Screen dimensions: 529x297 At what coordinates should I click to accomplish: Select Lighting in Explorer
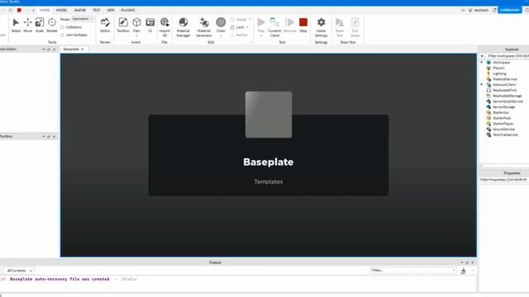click(499, 73)
